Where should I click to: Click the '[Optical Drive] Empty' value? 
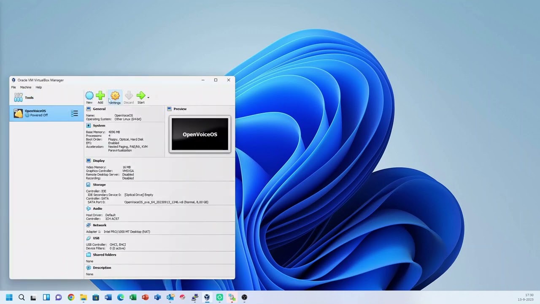(139, 195)
